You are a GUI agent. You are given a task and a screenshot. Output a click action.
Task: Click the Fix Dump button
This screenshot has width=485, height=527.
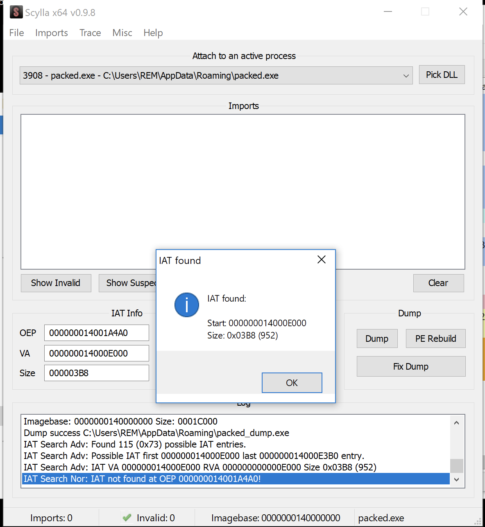[411, 366]
